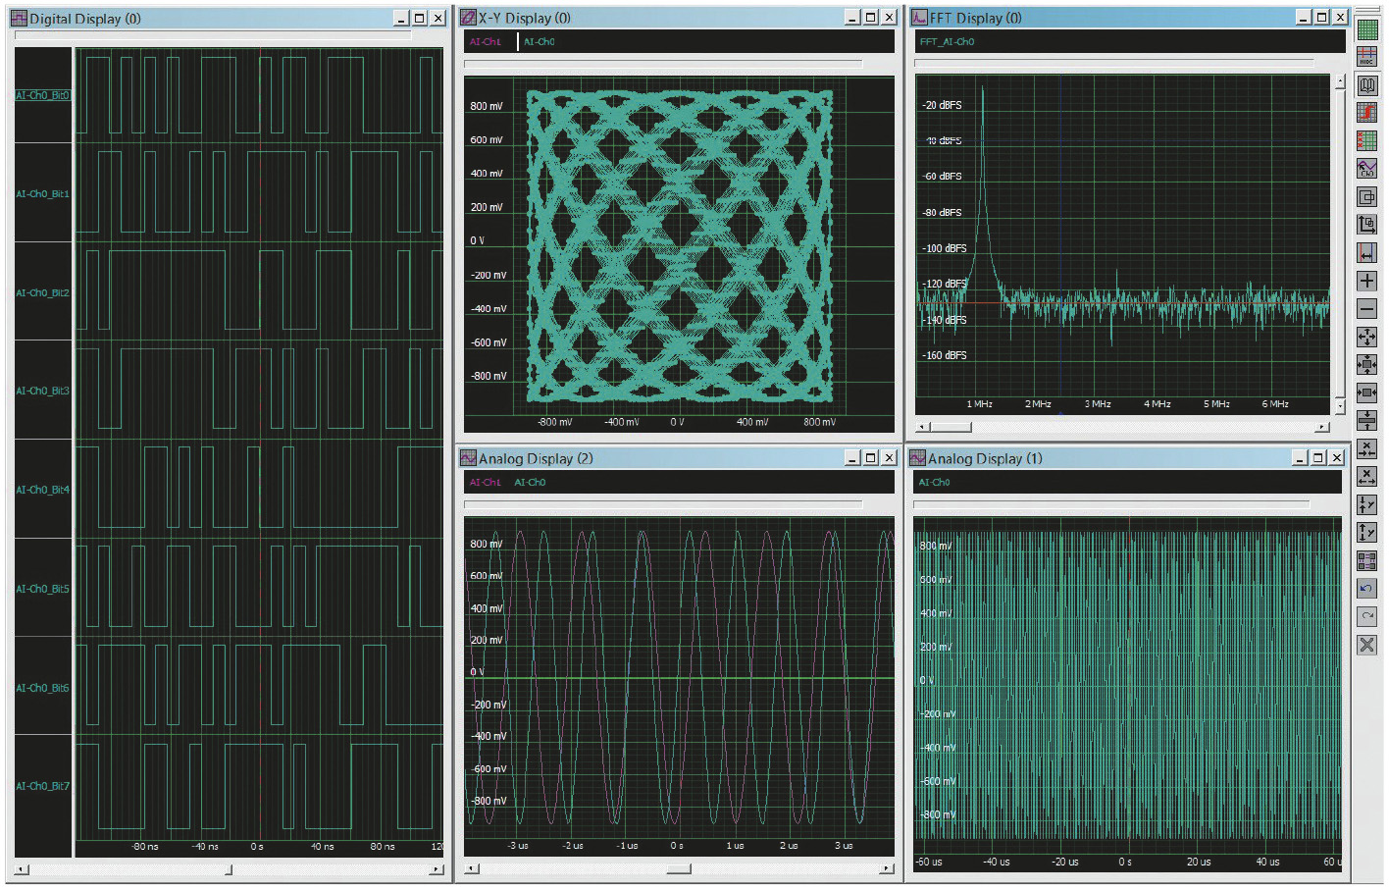
Task: Click the expand-all-directions box icon
Action: coord(1366,365)
